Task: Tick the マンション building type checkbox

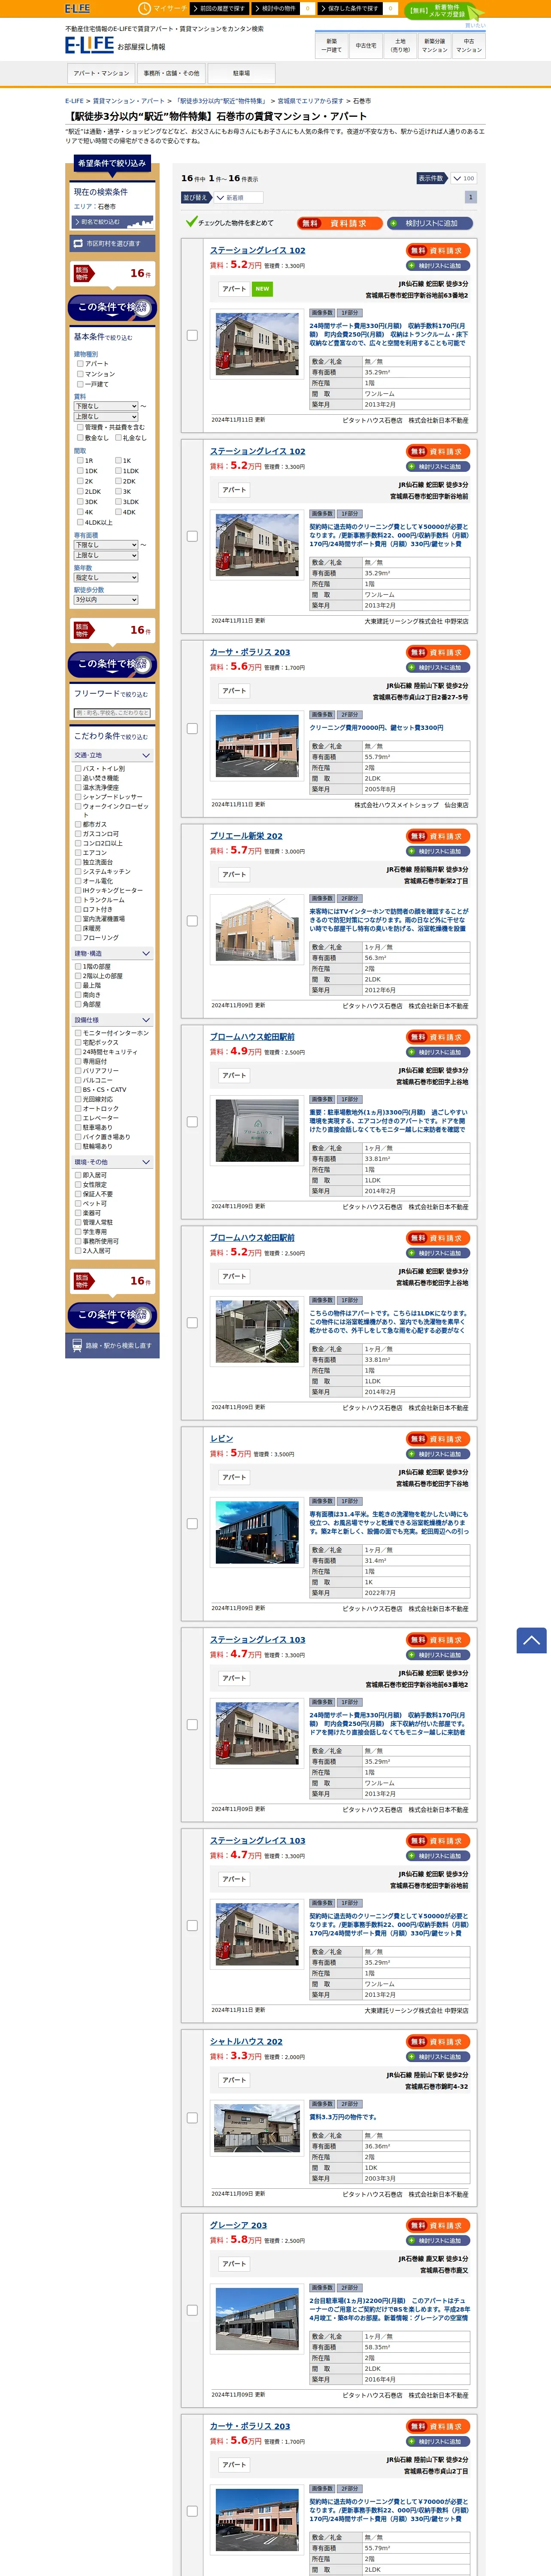Action: [80, 374]
